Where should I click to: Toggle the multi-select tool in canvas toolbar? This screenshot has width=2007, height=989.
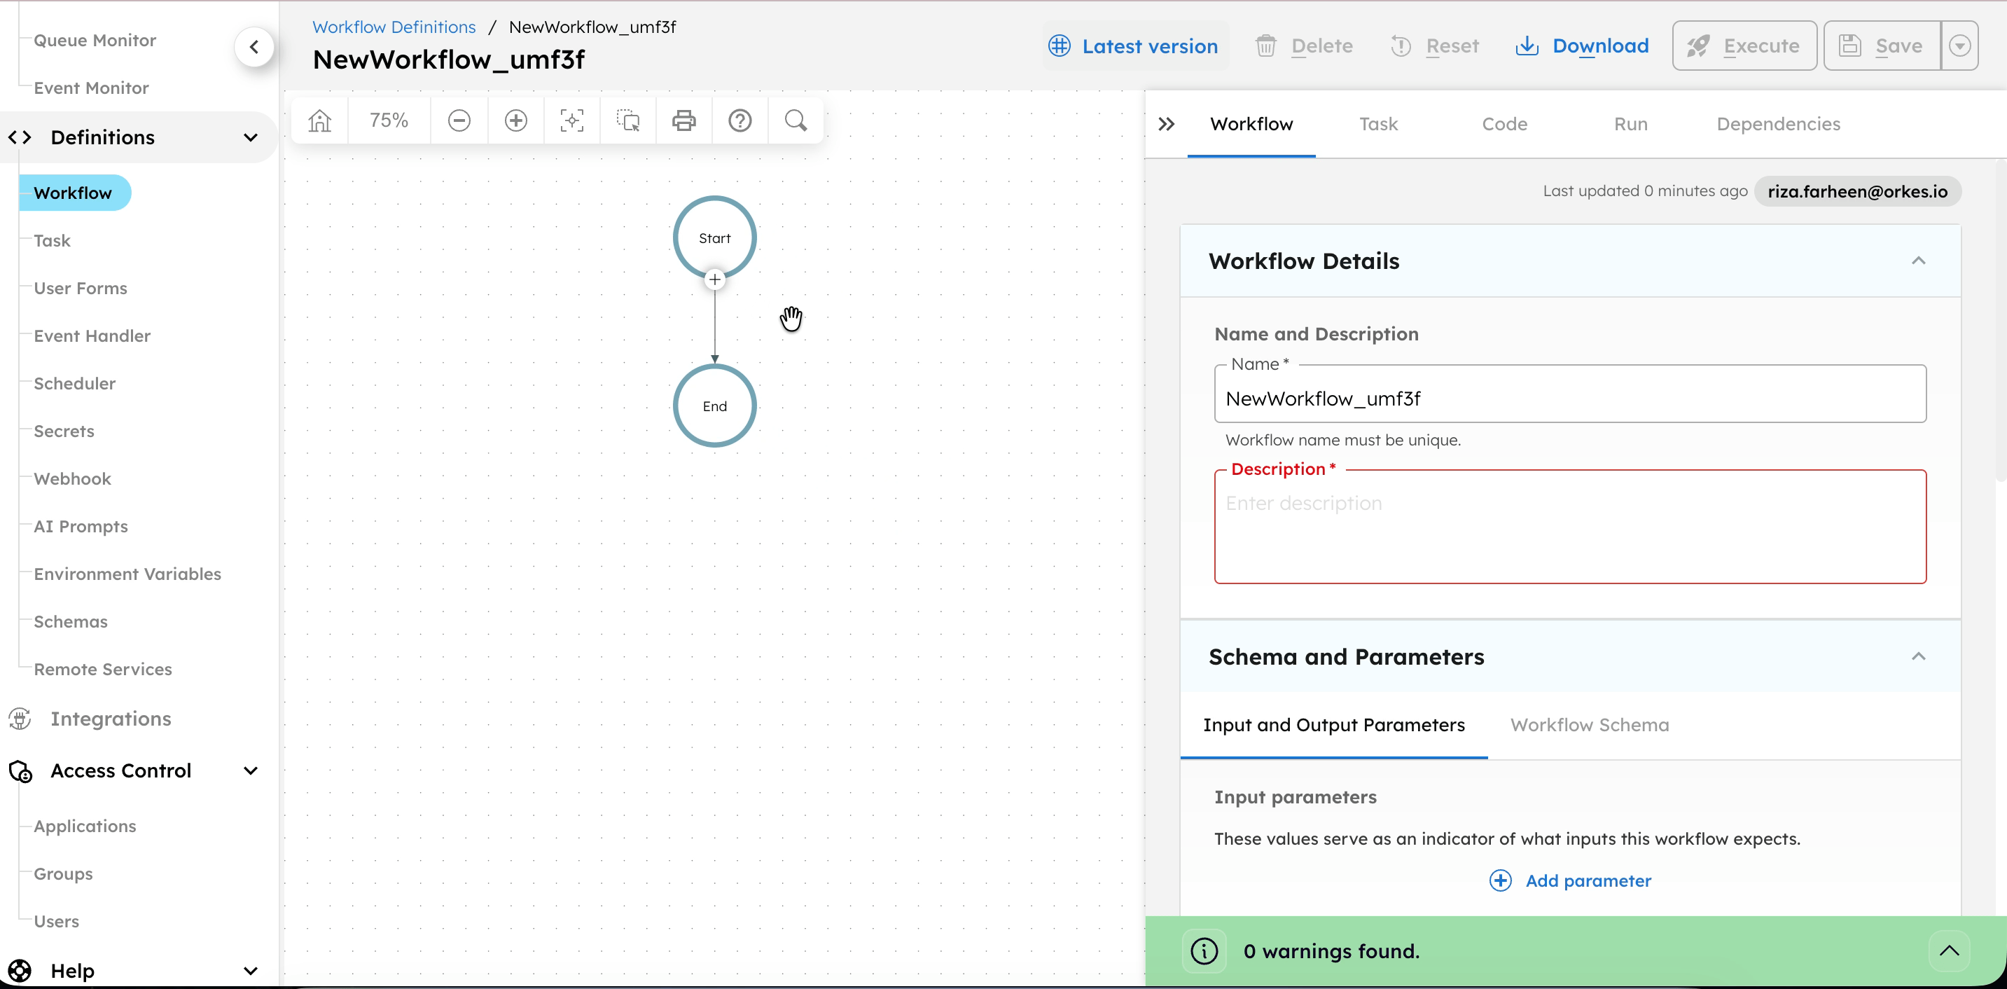(x=628, y=120)
